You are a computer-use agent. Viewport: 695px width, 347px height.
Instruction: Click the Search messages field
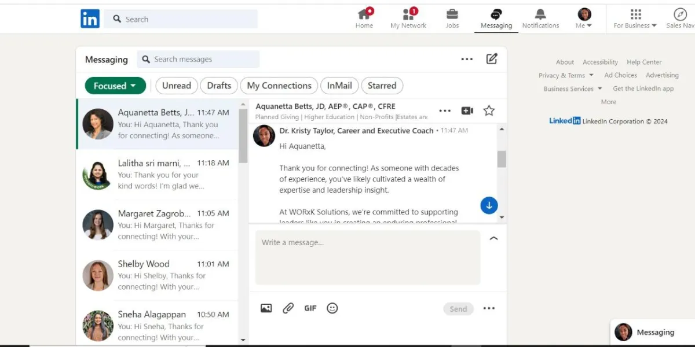(x=198, y=59)
